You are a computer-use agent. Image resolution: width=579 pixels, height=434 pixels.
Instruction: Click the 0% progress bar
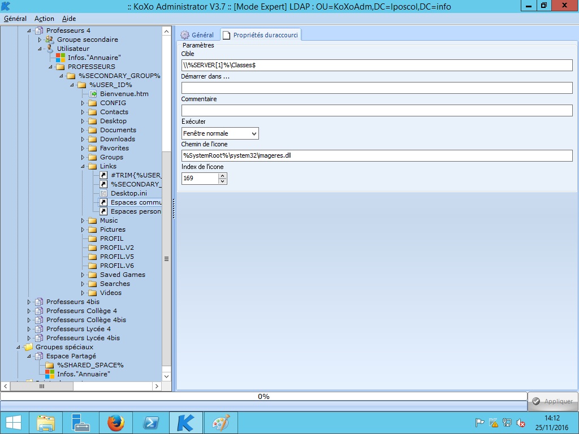(263, 396)
